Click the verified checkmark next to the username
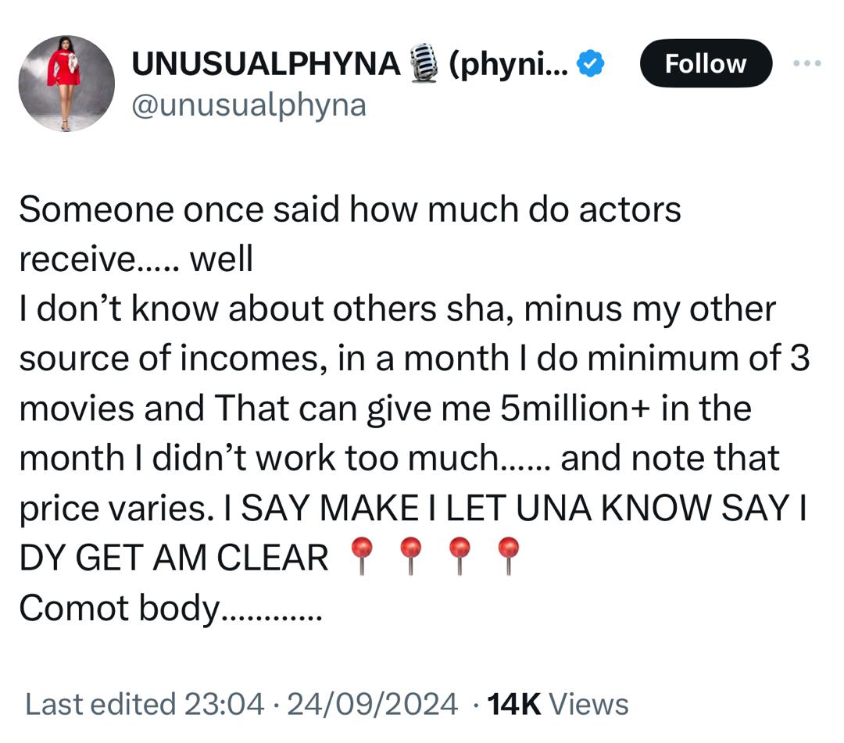This screenshot has width=844, height=743. (589, 65)
